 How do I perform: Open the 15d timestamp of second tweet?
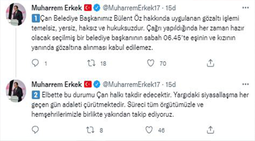[x=171, y=84]
